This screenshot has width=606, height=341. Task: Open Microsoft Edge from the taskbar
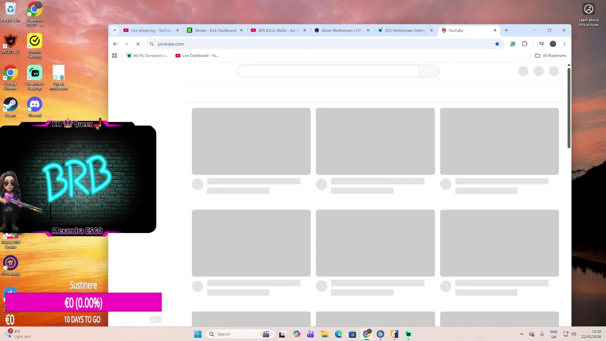pos(338,334)
